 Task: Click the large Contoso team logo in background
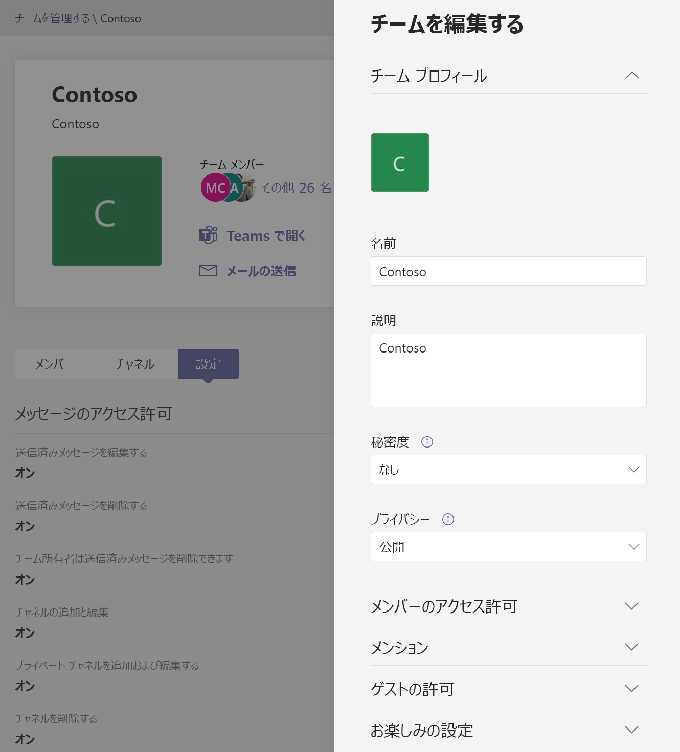click(x=107, y=211)
